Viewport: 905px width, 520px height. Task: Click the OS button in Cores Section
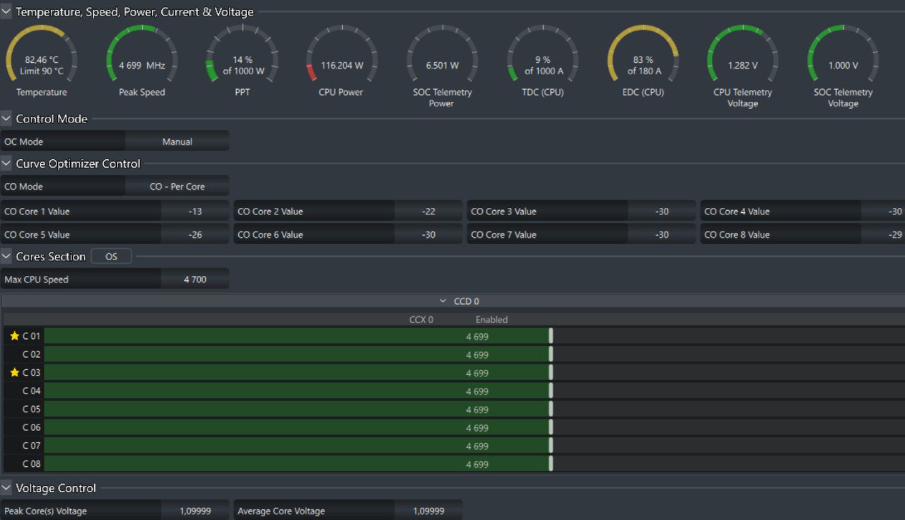111,256
